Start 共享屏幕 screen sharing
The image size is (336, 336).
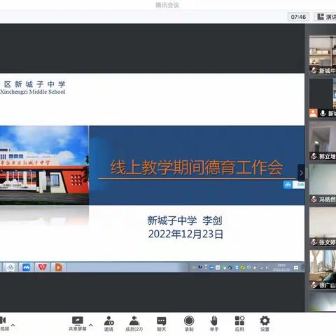78,323
